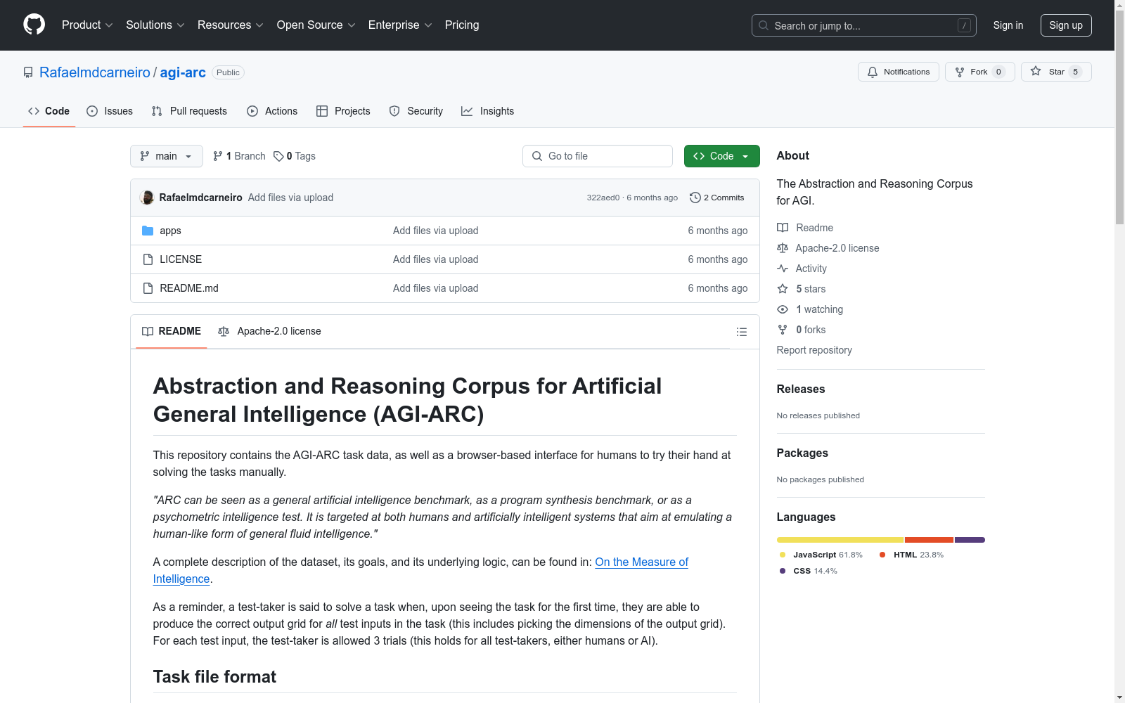
Task: Click the Notifications button
Action: (899, 72)
